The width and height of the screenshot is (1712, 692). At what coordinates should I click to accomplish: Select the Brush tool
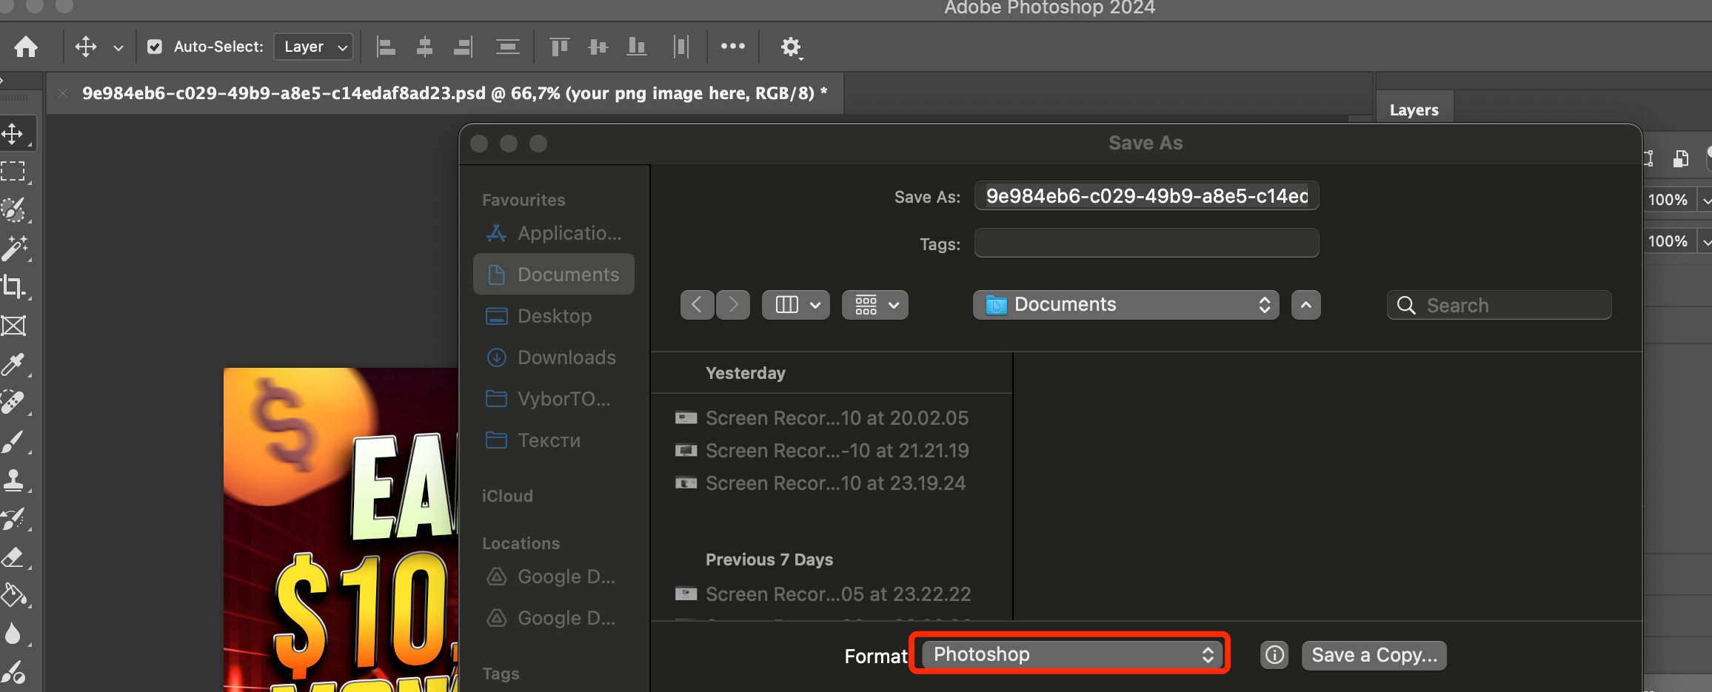tap(13, 442)
